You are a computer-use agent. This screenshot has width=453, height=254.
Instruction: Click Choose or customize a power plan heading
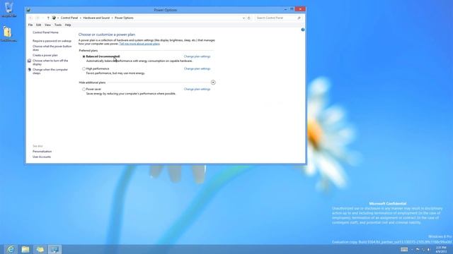pyautogui.click(x=107, y=35)
